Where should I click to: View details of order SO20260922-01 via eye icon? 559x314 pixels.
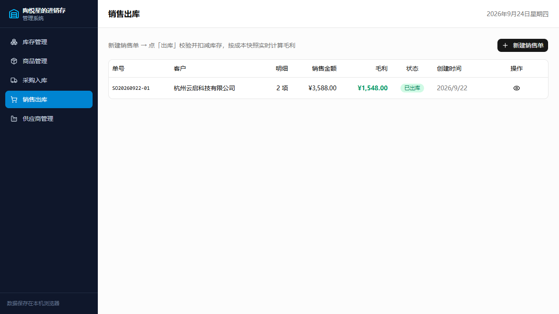tap(517, 88)
